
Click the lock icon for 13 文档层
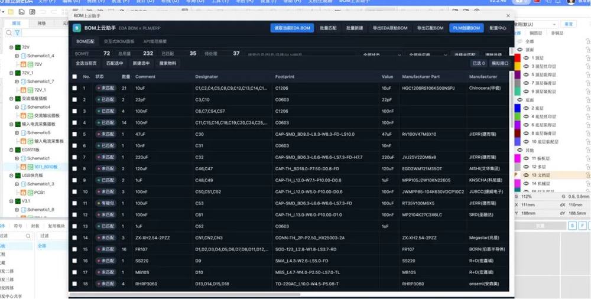click(x=587, y=175)
